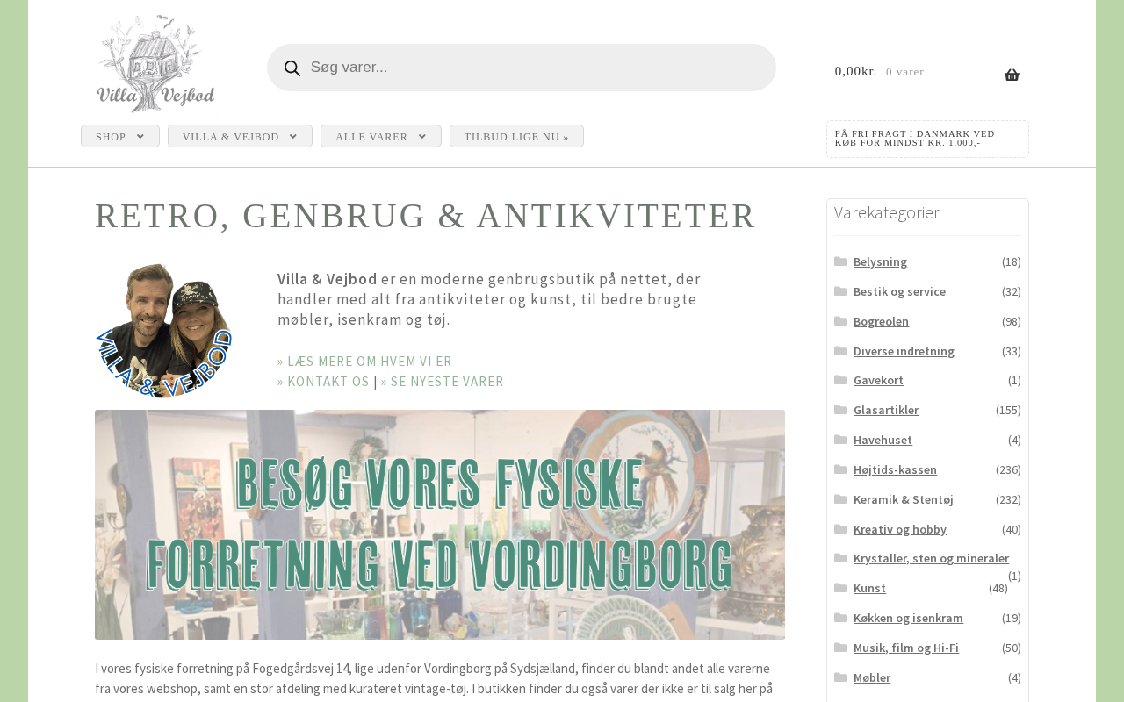The height and width of the screenshot is (702, 1124).
Task: Expand the VILLA & VEJBOD dropdown
Action: (240, 136)
